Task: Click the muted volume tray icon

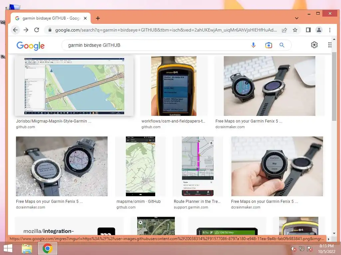Action: coord(293,249)
